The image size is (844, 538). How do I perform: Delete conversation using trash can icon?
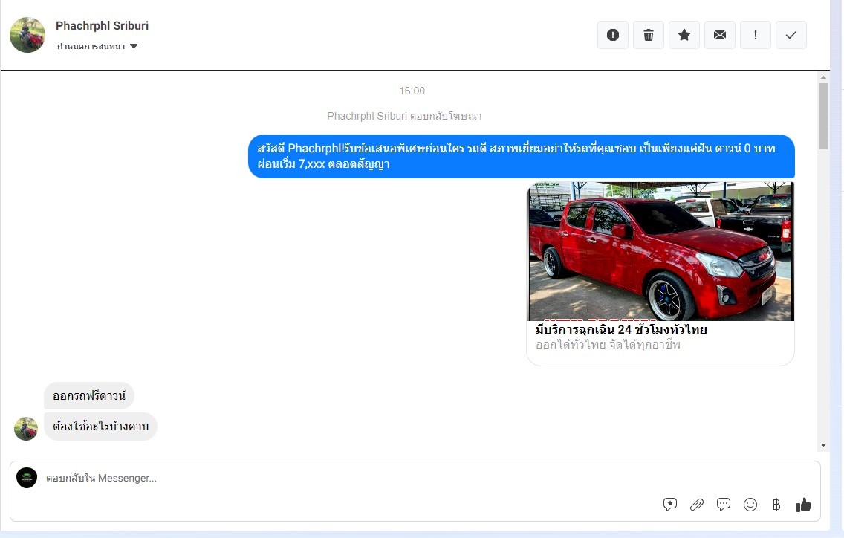649,35
